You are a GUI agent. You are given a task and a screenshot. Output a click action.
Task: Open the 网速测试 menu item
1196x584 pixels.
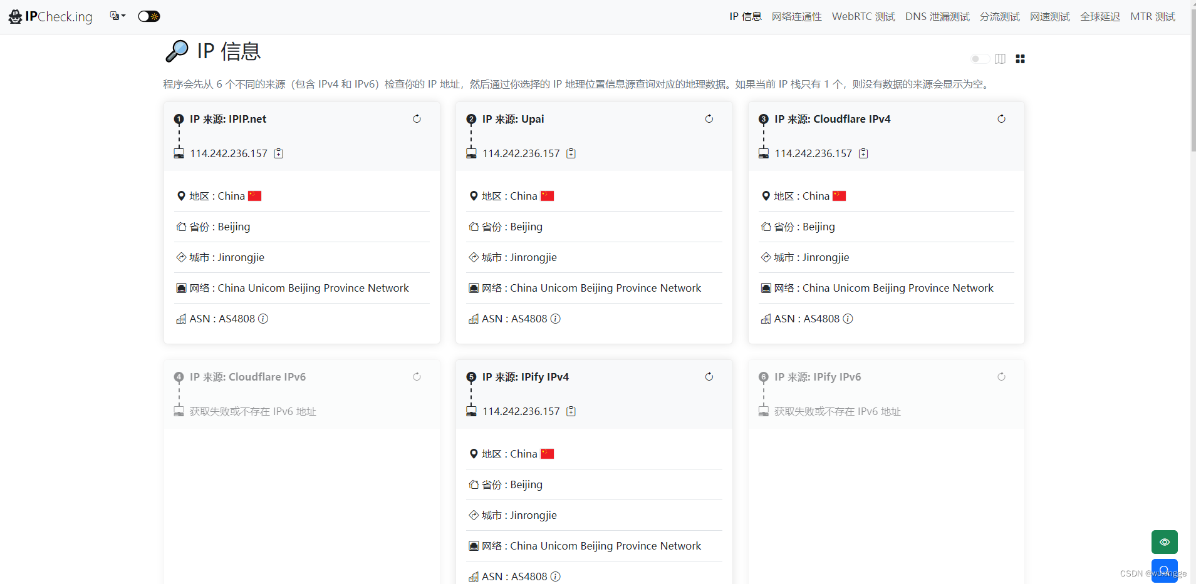coord(1050,17)
